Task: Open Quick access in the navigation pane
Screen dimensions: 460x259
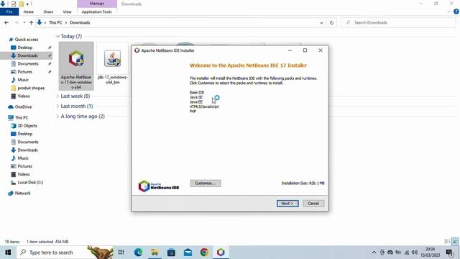Action: pos(27,40)
